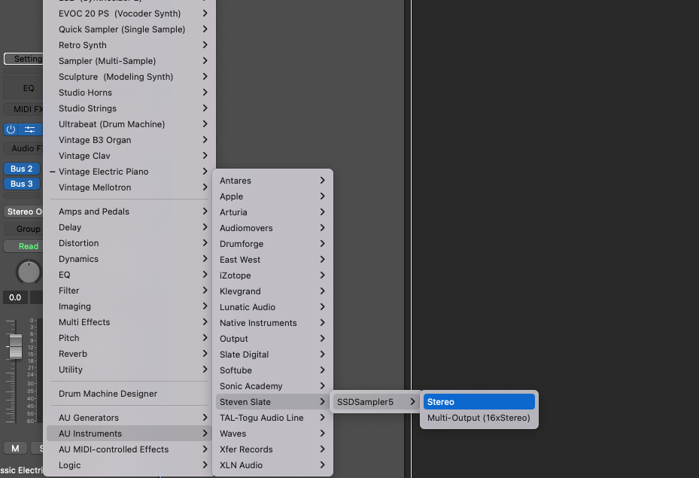The height and width of the screenshot is (478, 699).
Task: Click the pan knob
Action: (29, 272)
